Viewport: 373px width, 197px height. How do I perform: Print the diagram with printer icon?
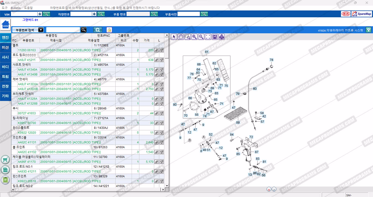tap(221, 37)
